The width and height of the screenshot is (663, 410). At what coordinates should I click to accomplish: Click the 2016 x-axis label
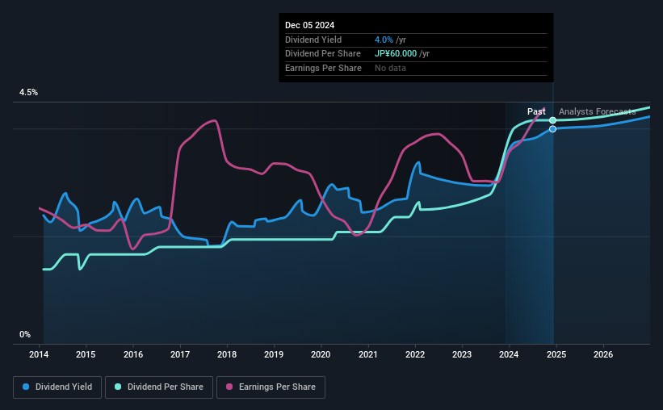[x=133, y=354]
